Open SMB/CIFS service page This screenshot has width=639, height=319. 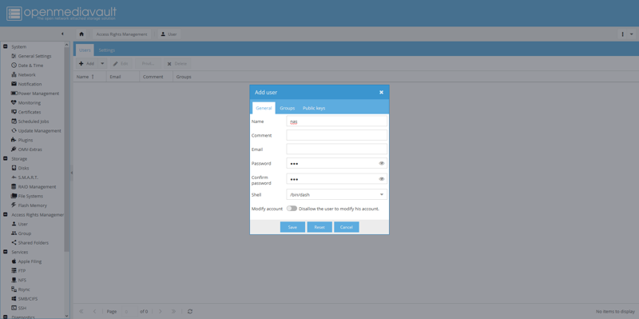pos(25,299)
